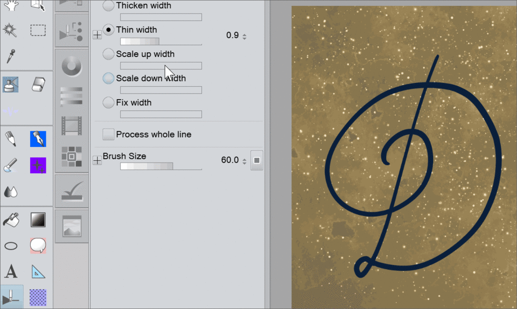
Task: Select the ellipse Figure tool
Action: pos(11,246)
